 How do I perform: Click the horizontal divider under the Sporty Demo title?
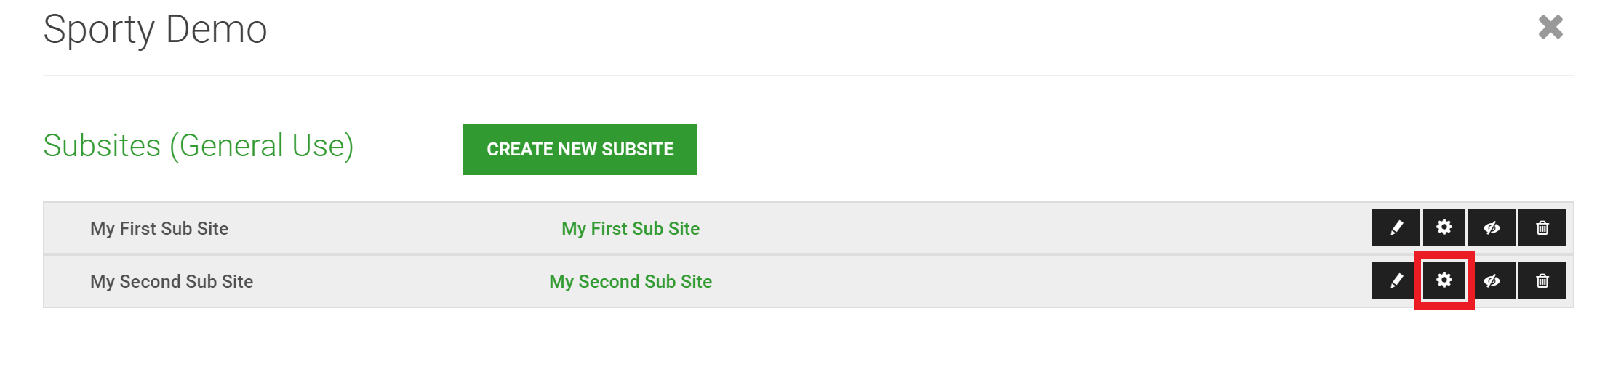click(809, 76)
